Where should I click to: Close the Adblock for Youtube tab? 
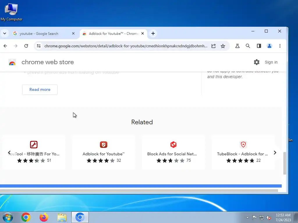(143, 34)
